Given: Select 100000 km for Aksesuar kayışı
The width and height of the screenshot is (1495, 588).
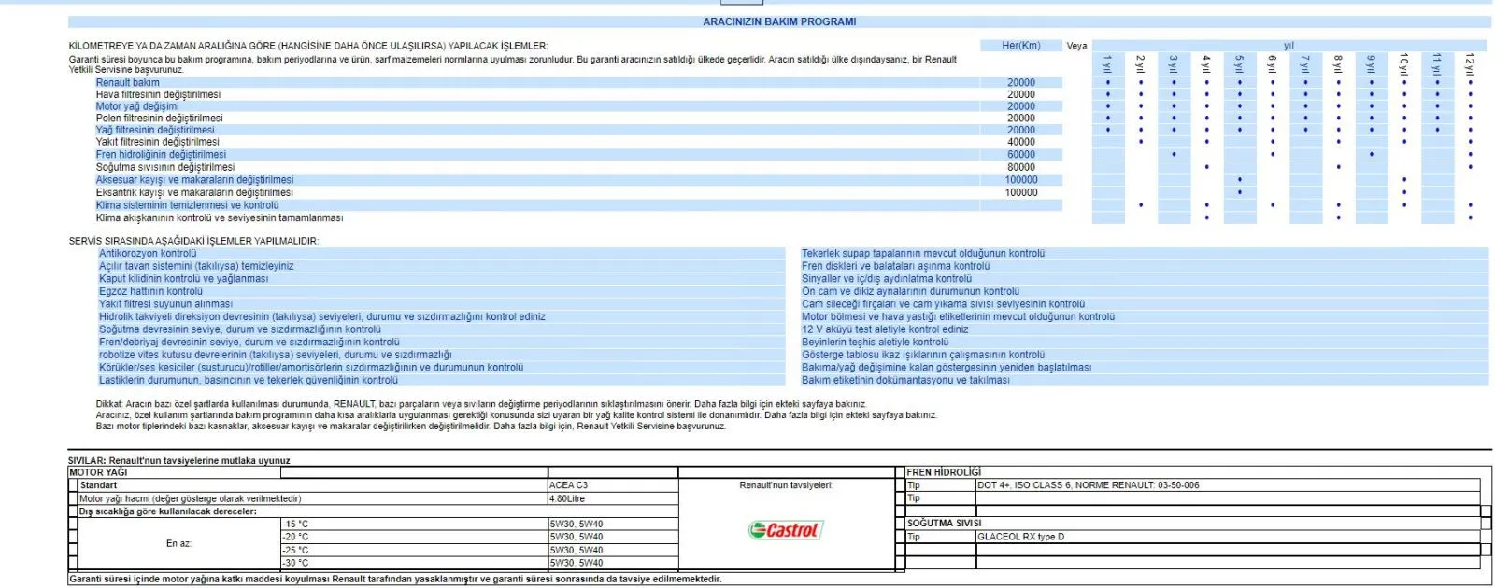Looking at the screenshot, I should point(1021,180).
